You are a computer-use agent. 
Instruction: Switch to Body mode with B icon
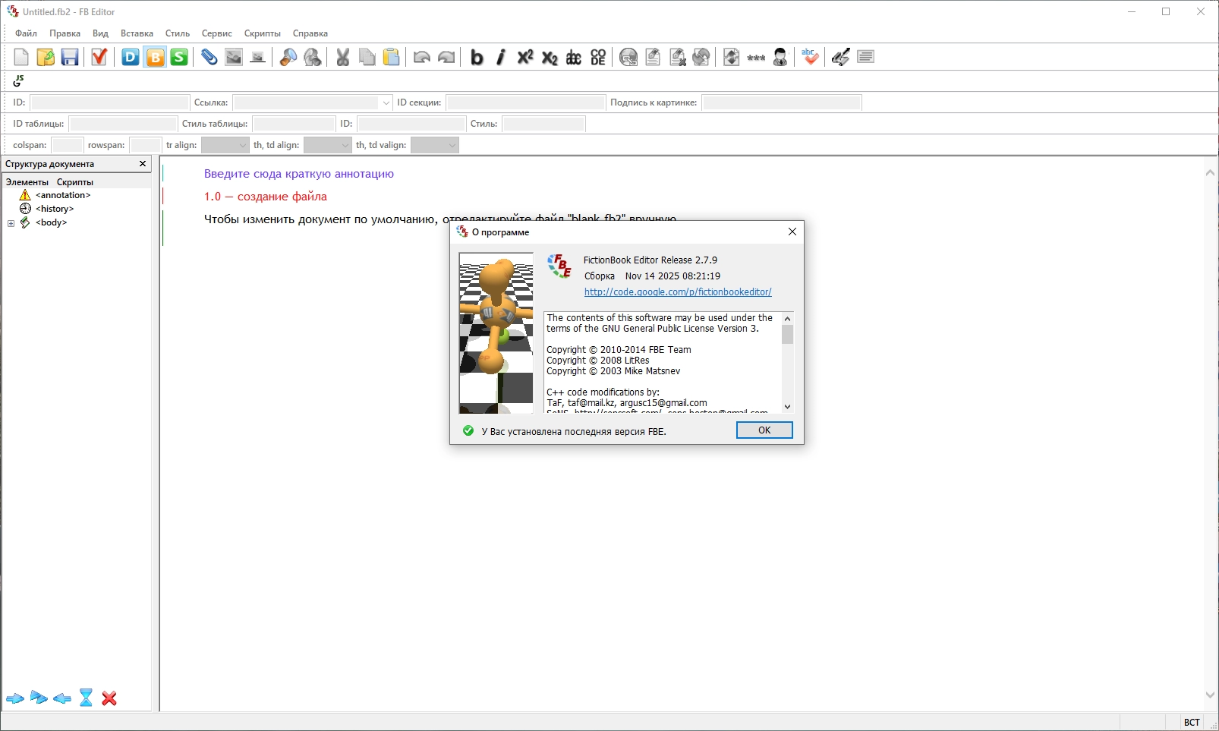pos(155,58)
